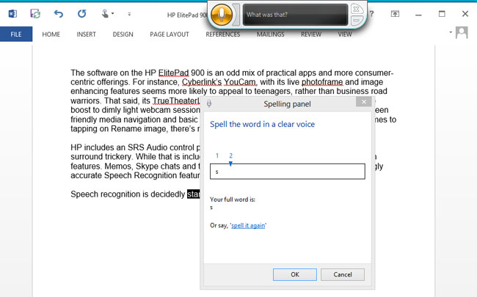Image resolution: width=477 pixels, height=297 pixels.
Task: Click the document title 'HP ElitePad 90' text
Action: [187, 15]
